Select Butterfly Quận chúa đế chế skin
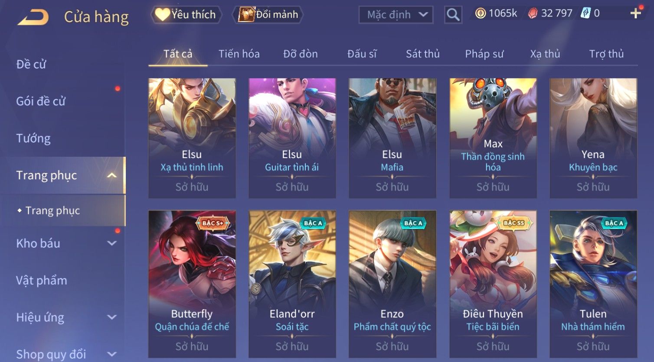The image size is (654, 362). pos(192,284)
